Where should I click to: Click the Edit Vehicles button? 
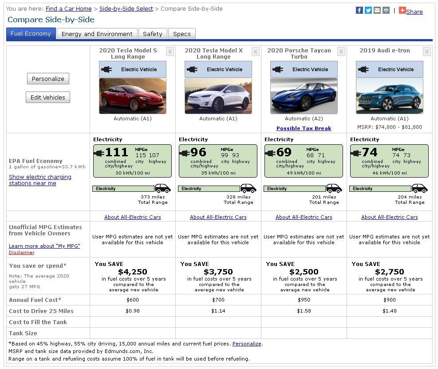point(48,97)
